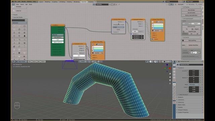Toggle the Cyclic checkbox on Surface from Curve node
The height and width of the screenshot is (121, 215).
pos(118,30)
